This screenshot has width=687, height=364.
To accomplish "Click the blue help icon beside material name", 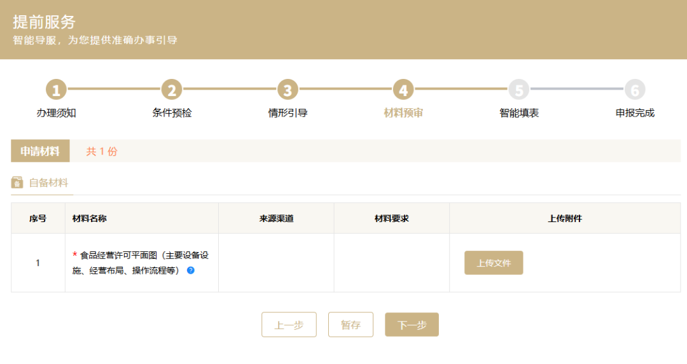I will (191, 270).
